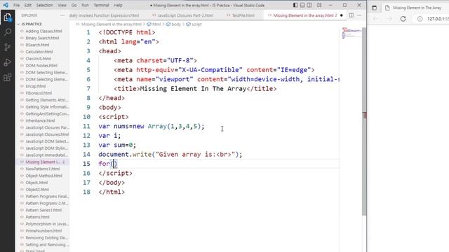
Task: Click line 14 document.write statement
Action: click(170, 155)
